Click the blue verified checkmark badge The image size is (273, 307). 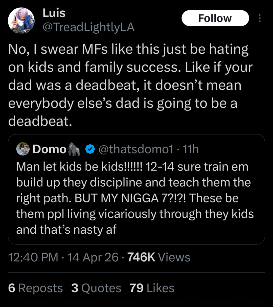pos(89,149)
